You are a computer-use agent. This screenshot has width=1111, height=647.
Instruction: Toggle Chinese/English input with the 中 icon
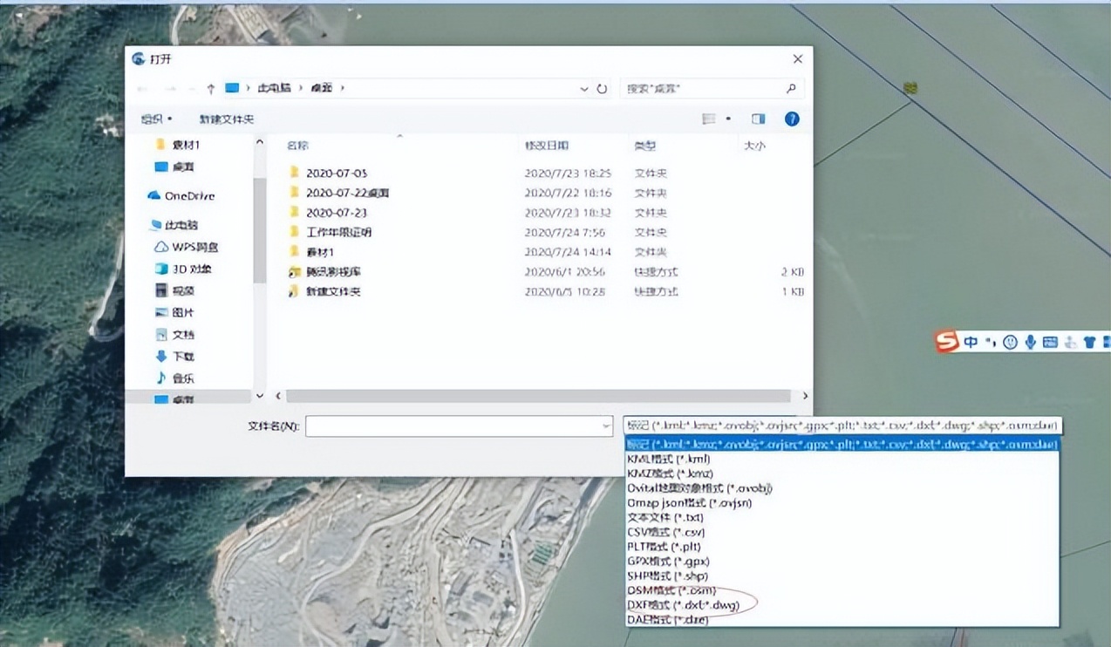(x=971, y=342)
